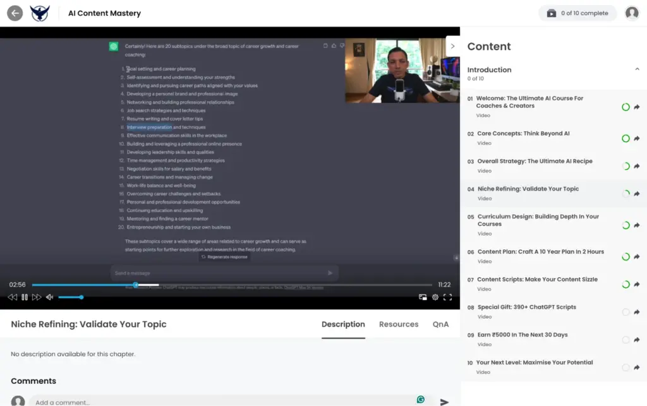
Task: Open lesson 07 Content Scripts
Action: tap(553, 284)
